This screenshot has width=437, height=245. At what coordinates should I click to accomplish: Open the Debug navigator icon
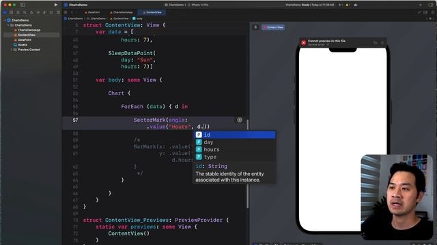[x=44, y=12]
